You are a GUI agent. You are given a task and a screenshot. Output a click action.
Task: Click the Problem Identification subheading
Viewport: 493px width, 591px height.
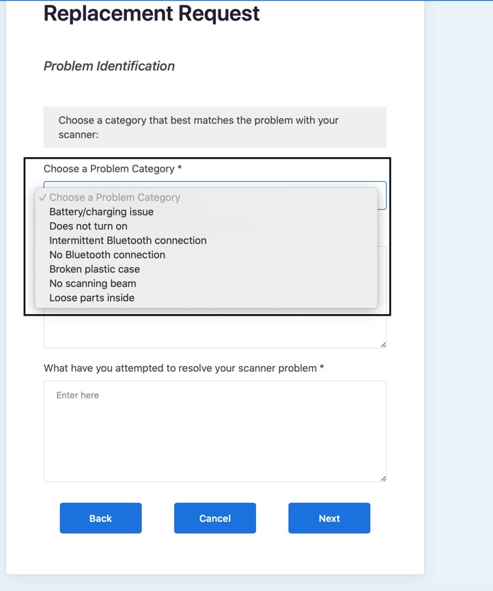109,66
